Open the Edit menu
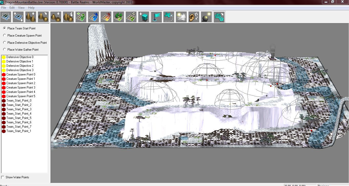This screenshot has width=349, height=186. click(12, 8)
